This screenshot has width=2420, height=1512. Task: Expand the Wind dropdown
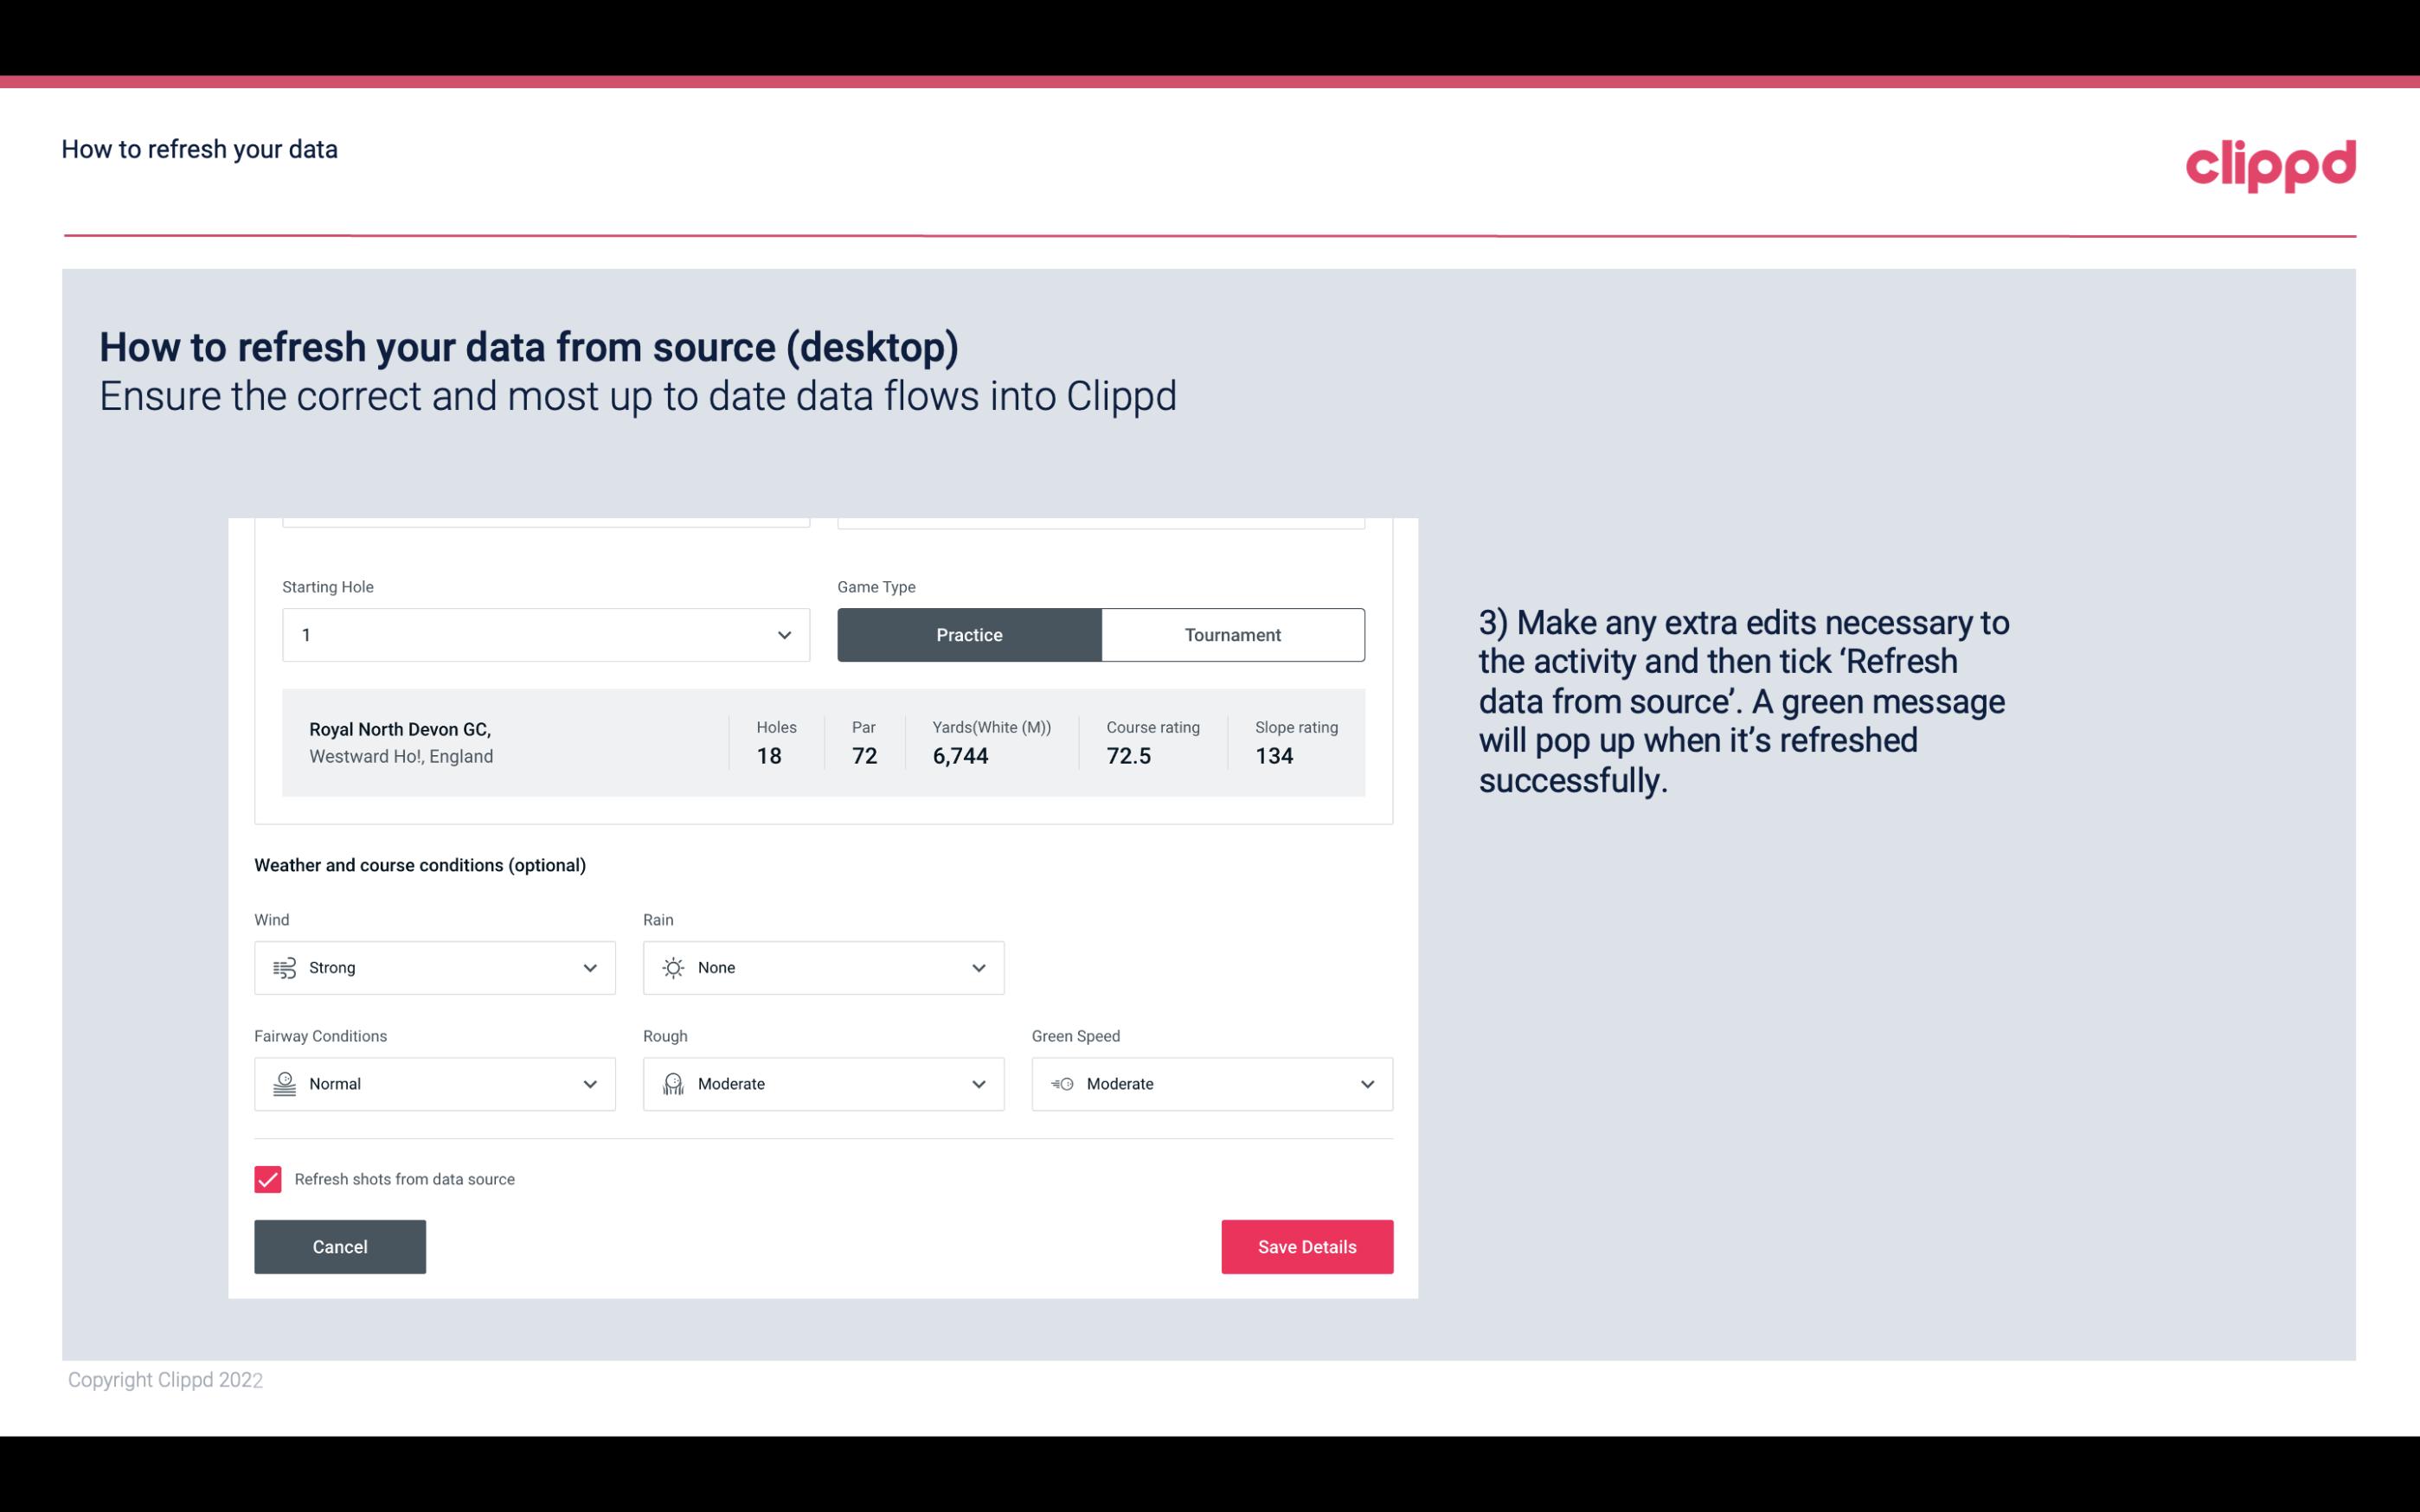point(587,967)
